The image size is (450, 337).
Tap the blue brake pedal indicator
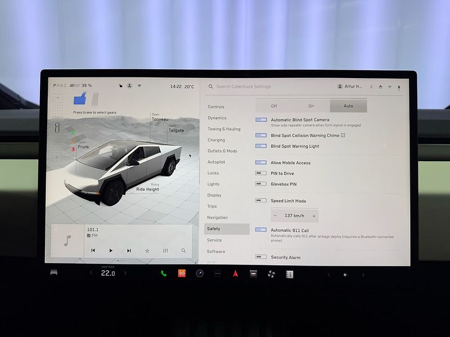coord(80,98)
